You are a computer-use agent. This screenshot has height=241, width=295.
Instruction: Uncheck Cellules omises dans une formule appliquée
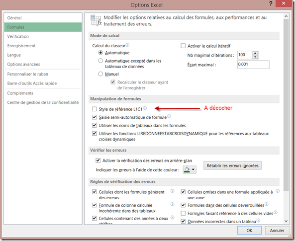pos(183,192)
